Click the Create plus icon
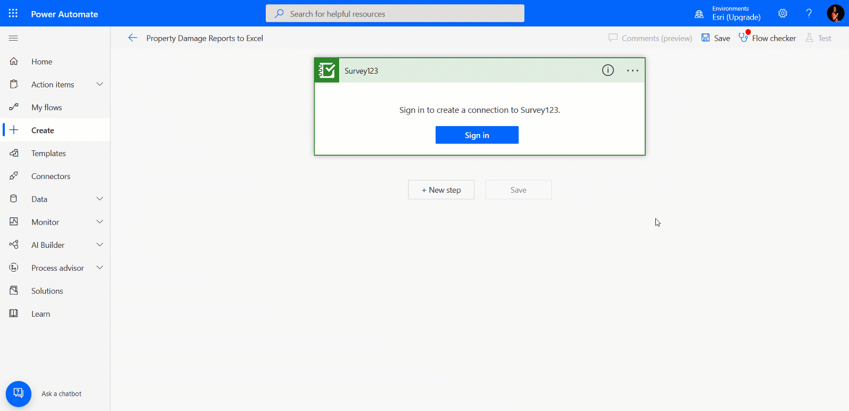 pos(14,130)
